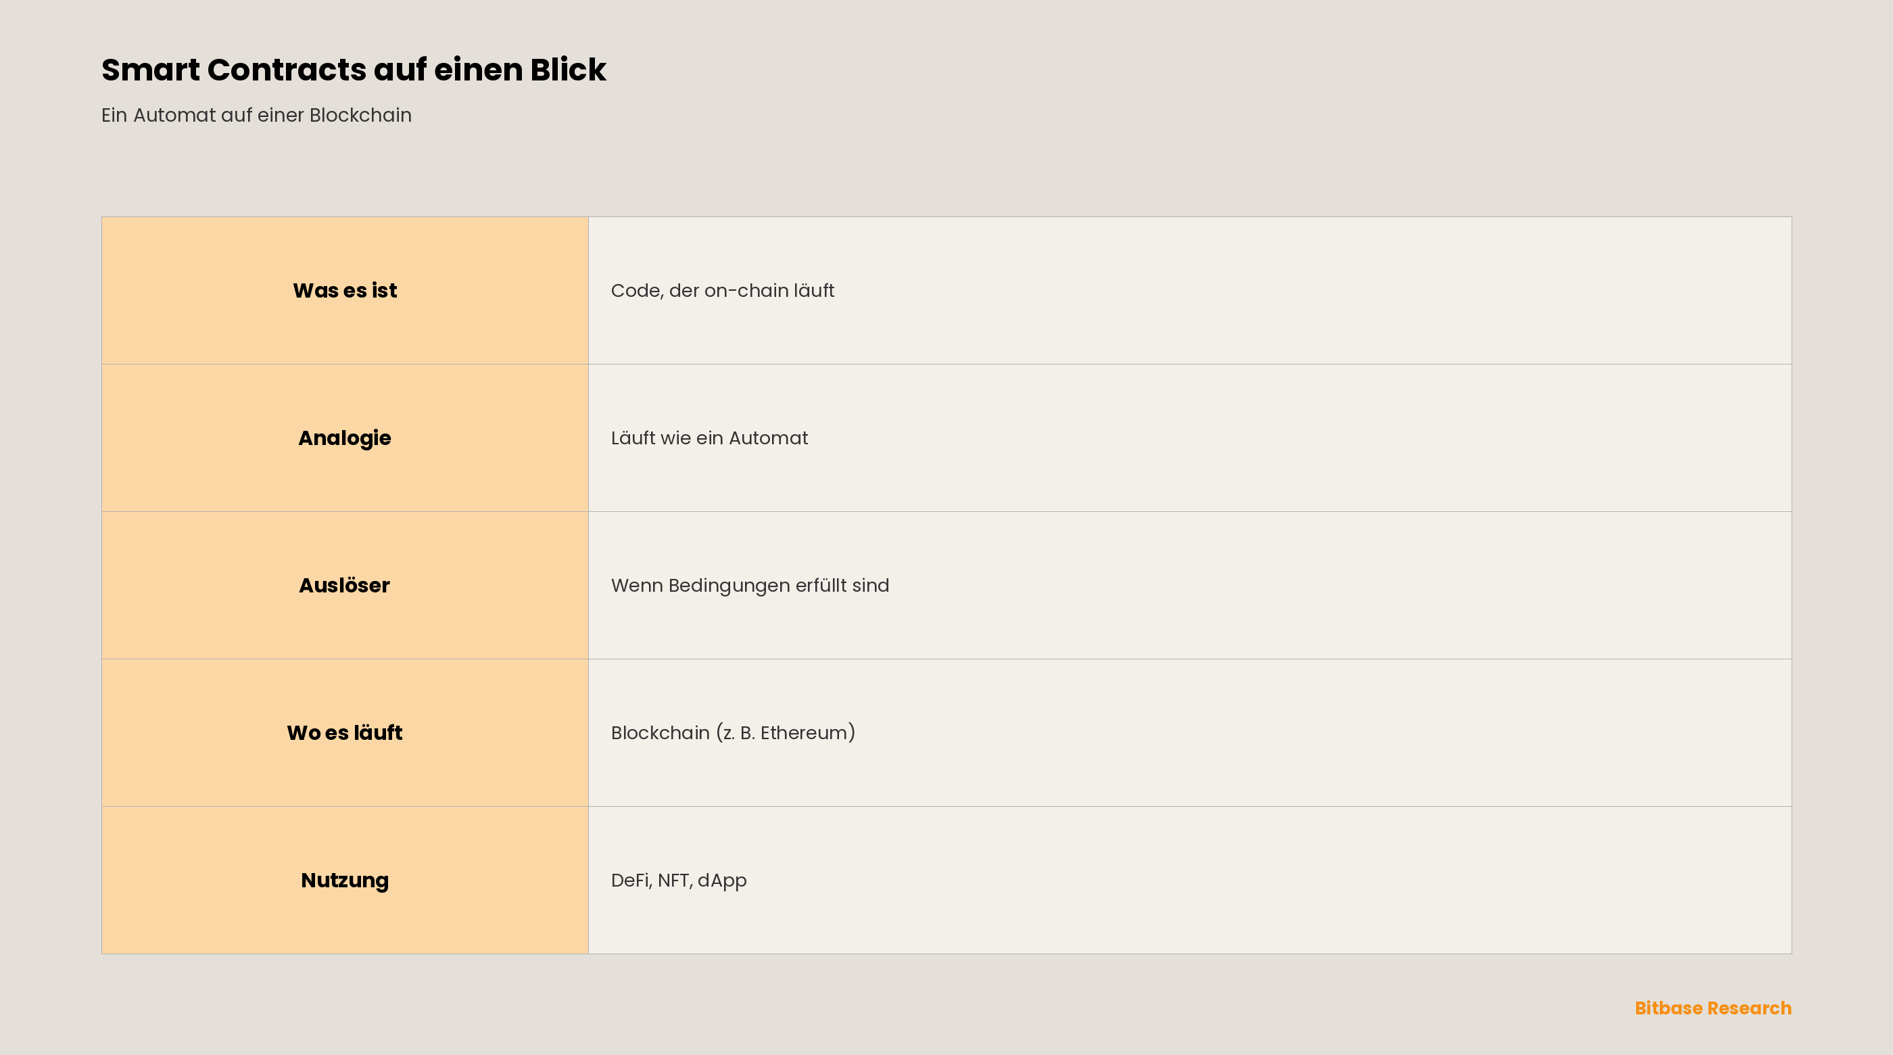Click the word 'Ethereum' in the table
Screen dimensions: 1893x1055
click(x=805, y=733)
